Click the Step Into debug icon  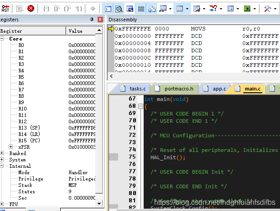pyautogui.click(x=46, y=9)
